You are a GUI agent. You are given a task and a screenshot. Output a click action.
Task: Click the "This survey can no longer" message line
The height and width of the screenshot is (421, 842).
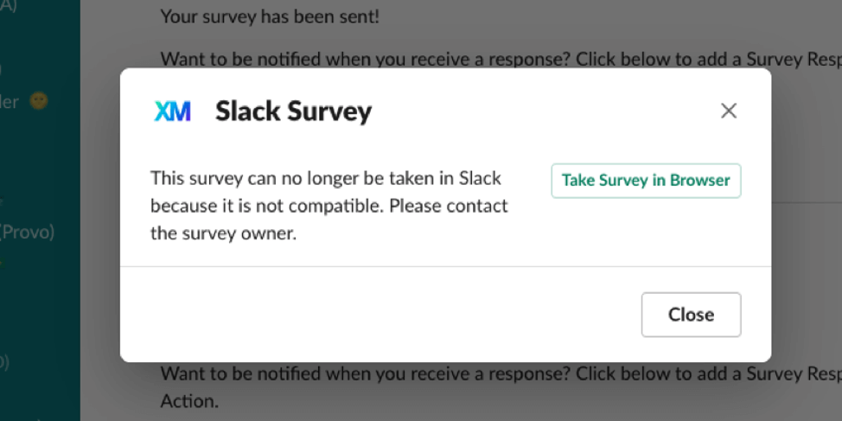tap(326, 178)
